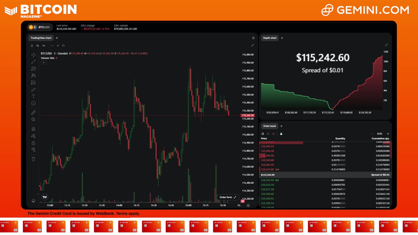Screen dimensions: 418x235
Task: Add a tab next to Order book
Action: coord(281,126)
